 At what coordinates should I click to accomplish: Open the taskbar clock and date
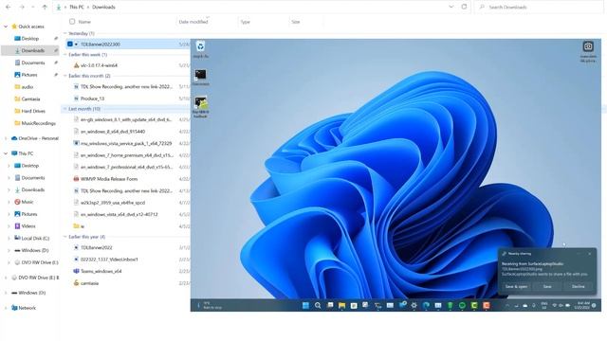(x=582, y=305)
